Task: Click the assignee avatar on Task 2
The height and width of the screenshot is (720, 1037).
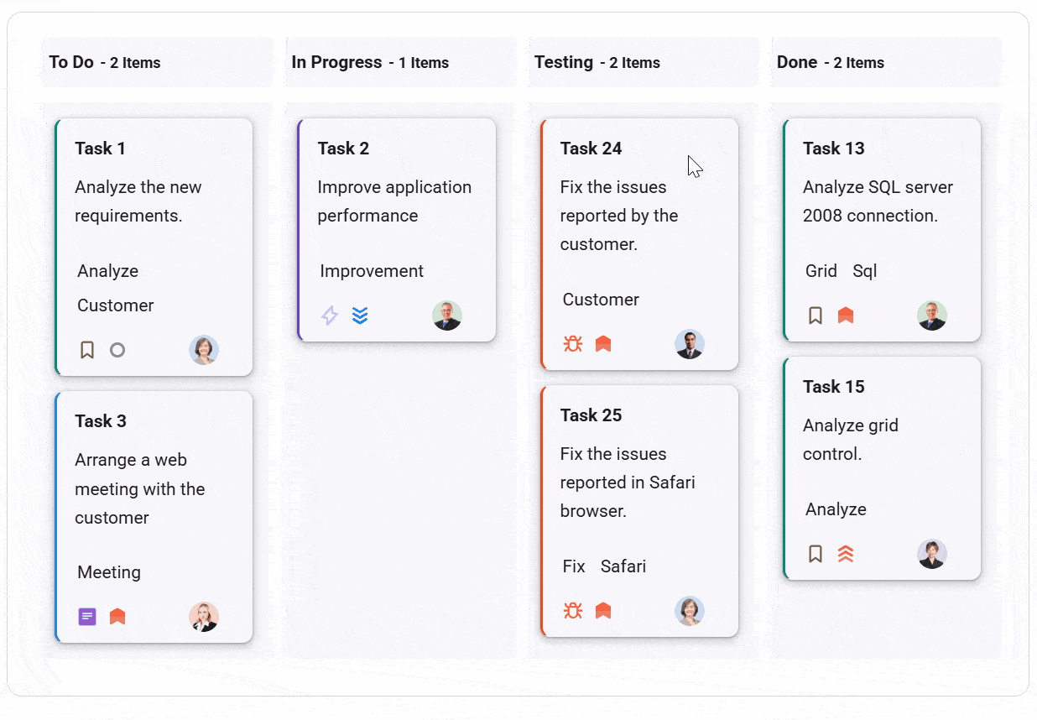Action: click(447, 316)
